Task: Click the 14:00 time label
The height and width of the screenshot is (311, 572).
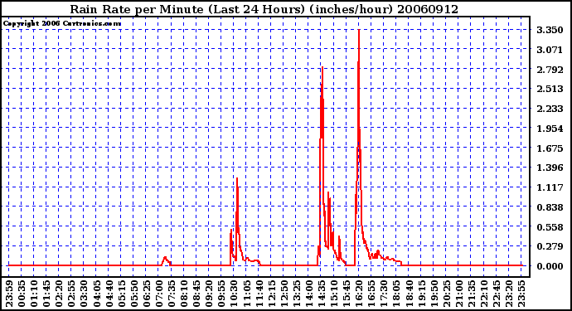Action: pyautogui.click(x=309, y=294)
